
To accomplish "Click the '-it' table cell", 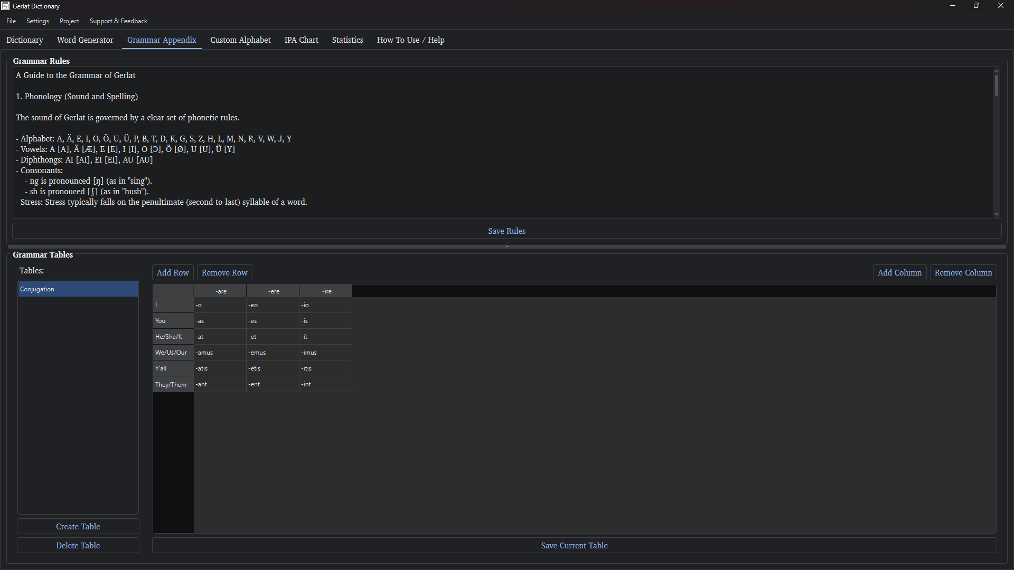I will click(326, 337).
